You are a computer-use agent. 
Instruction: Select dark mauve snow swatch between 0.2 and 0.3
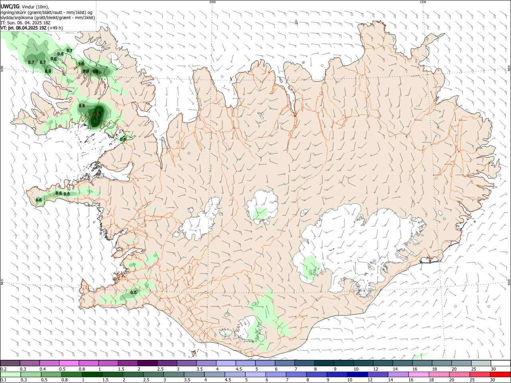[x=10, y=363]
